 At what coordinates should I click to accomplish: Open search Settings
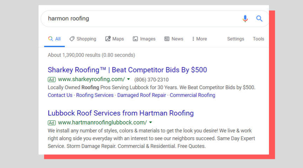pos(236,39)
